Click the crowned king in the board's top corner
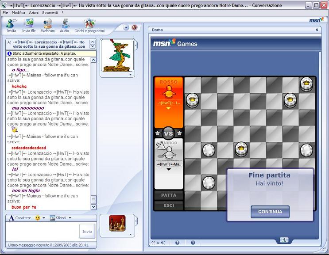Image resolution: width=329 pixels, height=255 pixels. click(306, 84)
